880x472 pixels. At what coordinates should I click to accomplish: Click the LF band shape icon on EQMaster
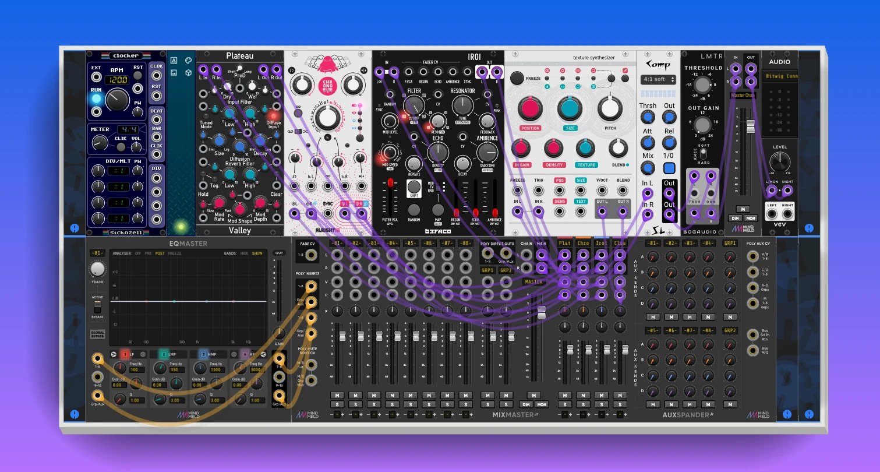(114, 354)
